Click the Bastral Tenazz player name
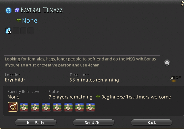This screenshot has width=184, height=129. pyautogui.click(x=42, y=10)
